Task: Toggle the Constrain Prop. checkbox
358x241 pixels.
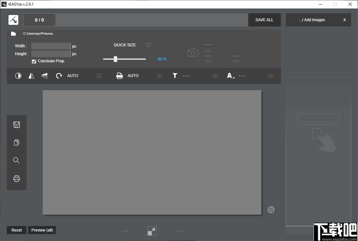Action: (x=34, y=61)
